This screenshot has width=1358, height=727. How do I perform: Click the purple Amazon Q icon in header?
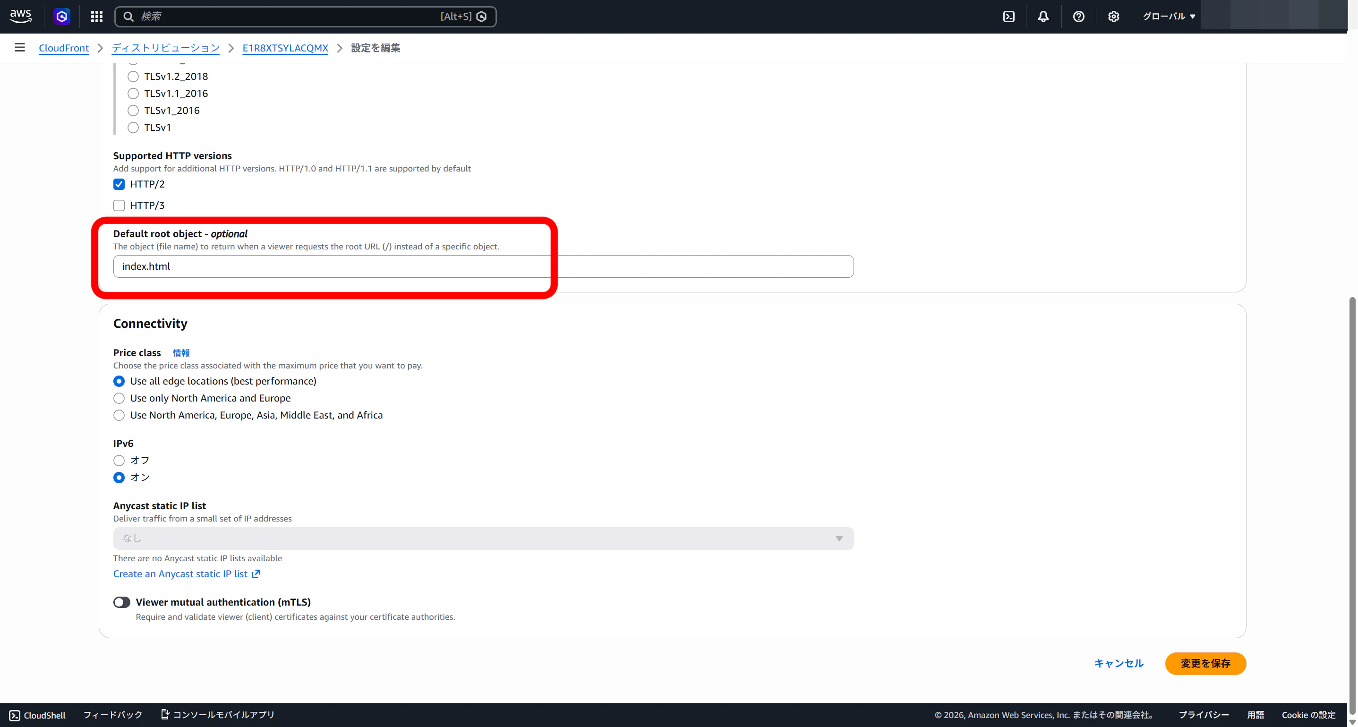[x=62, y=17]
